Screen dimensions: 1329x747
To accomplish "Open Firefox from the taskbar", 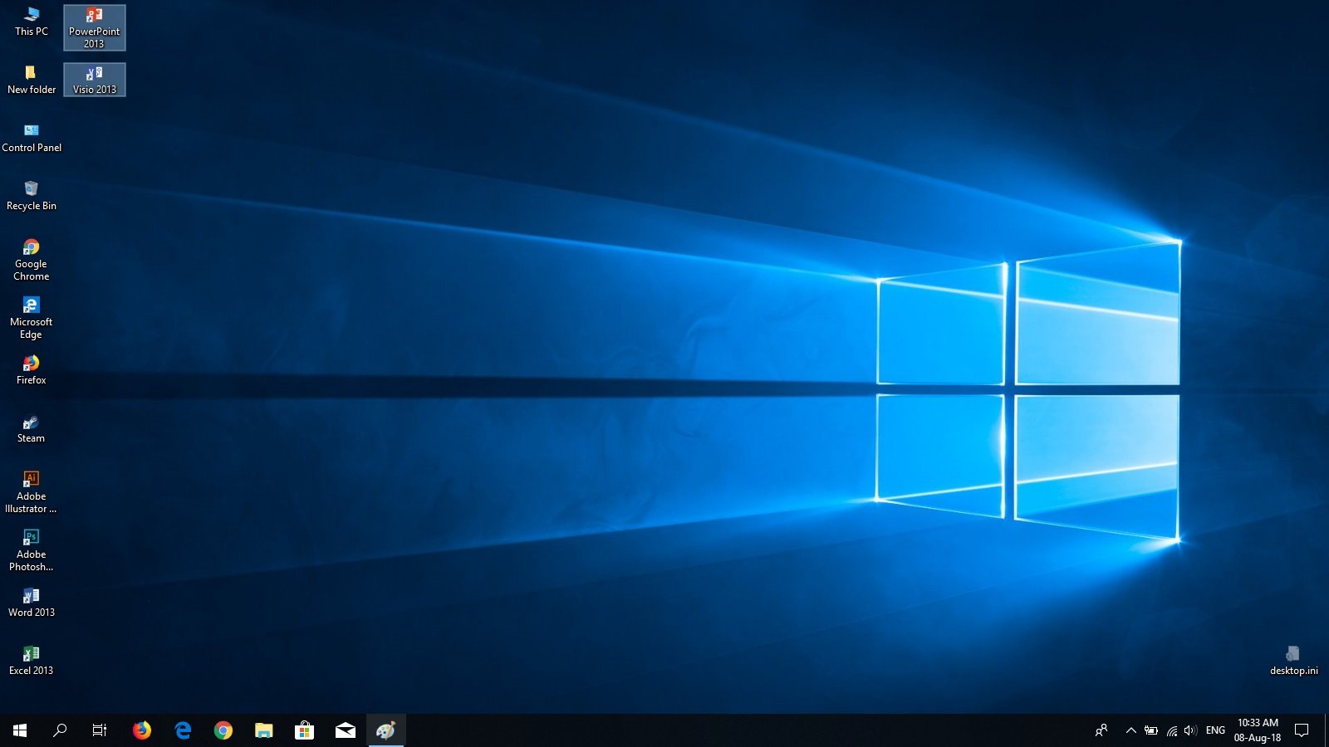I will pyautogui.click(x=142, y=730).
